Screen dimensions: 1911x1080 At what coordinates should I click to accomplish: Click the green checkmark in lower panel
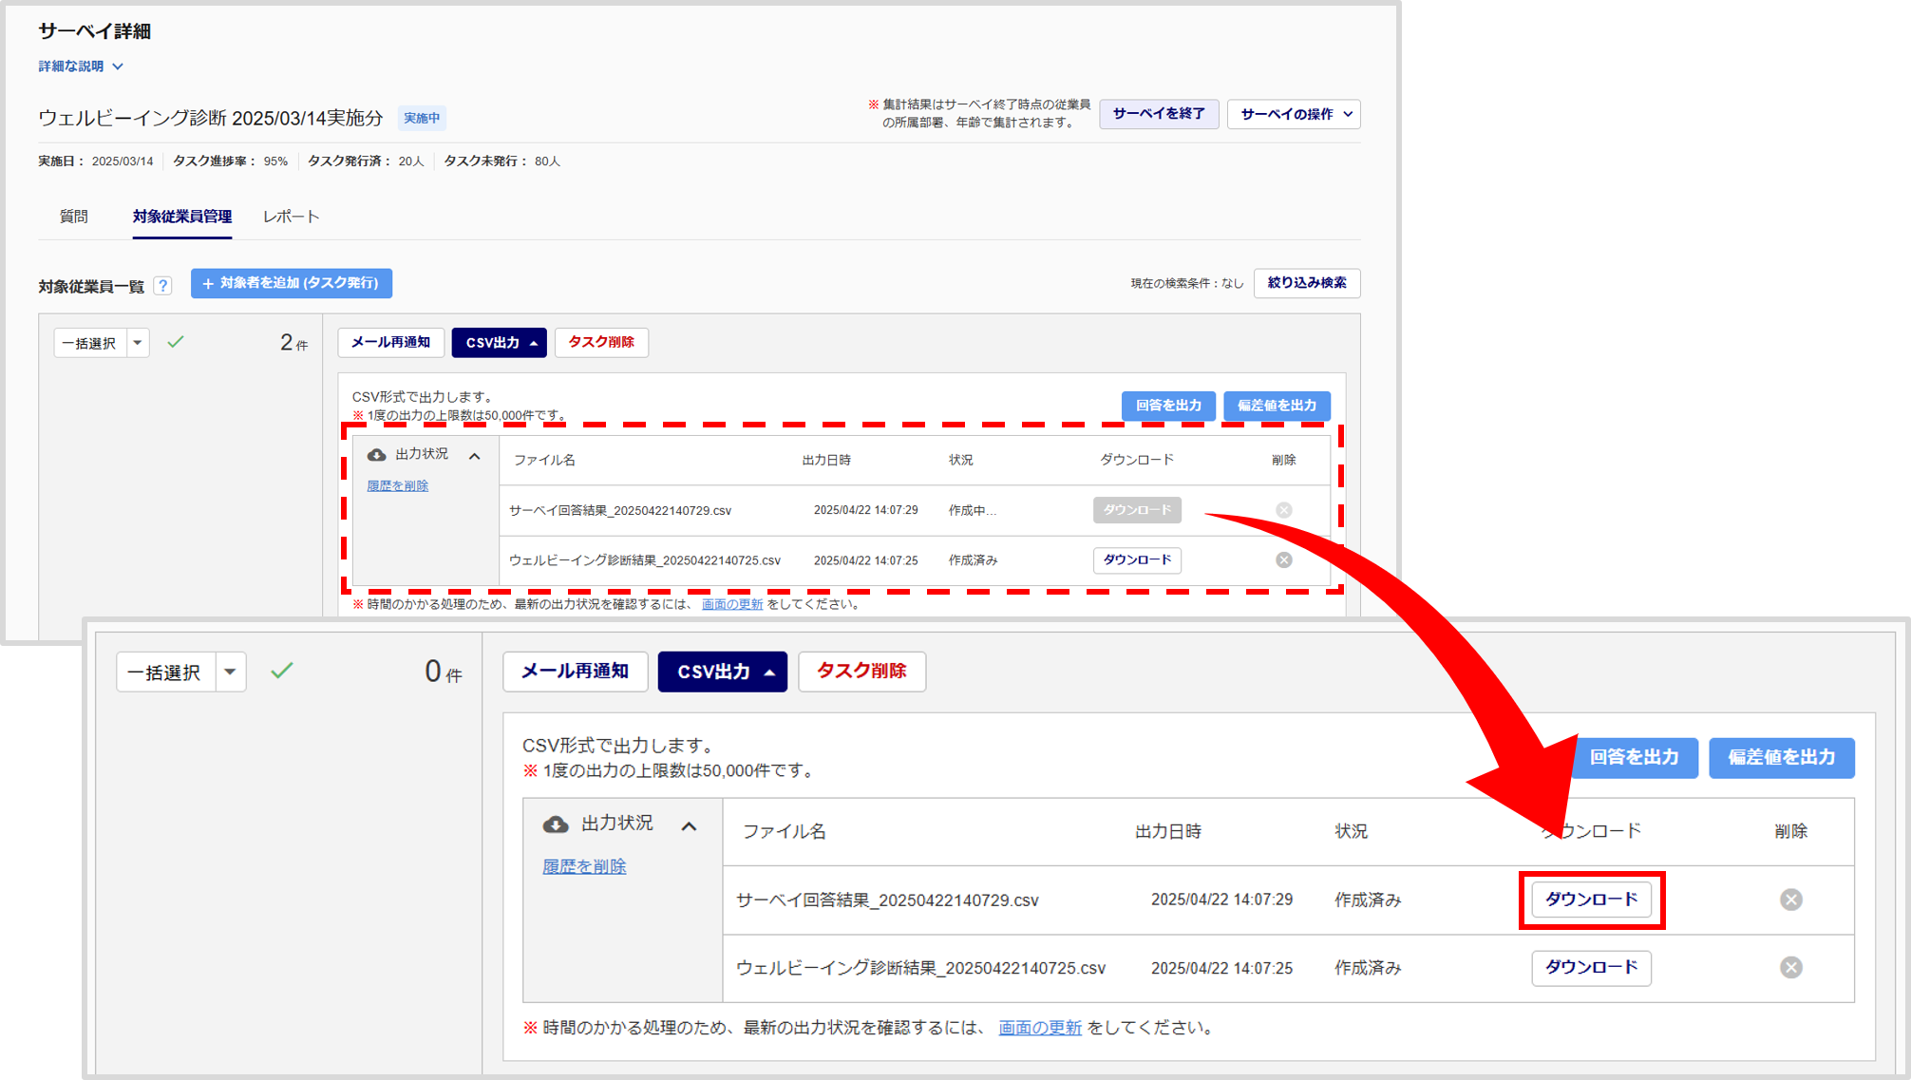click(x=282, y=671)
